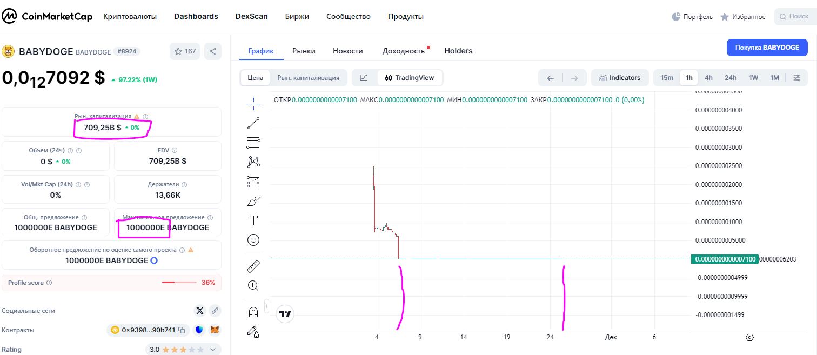
Task: Set chart interval to 24h
Action: point(731,78)
